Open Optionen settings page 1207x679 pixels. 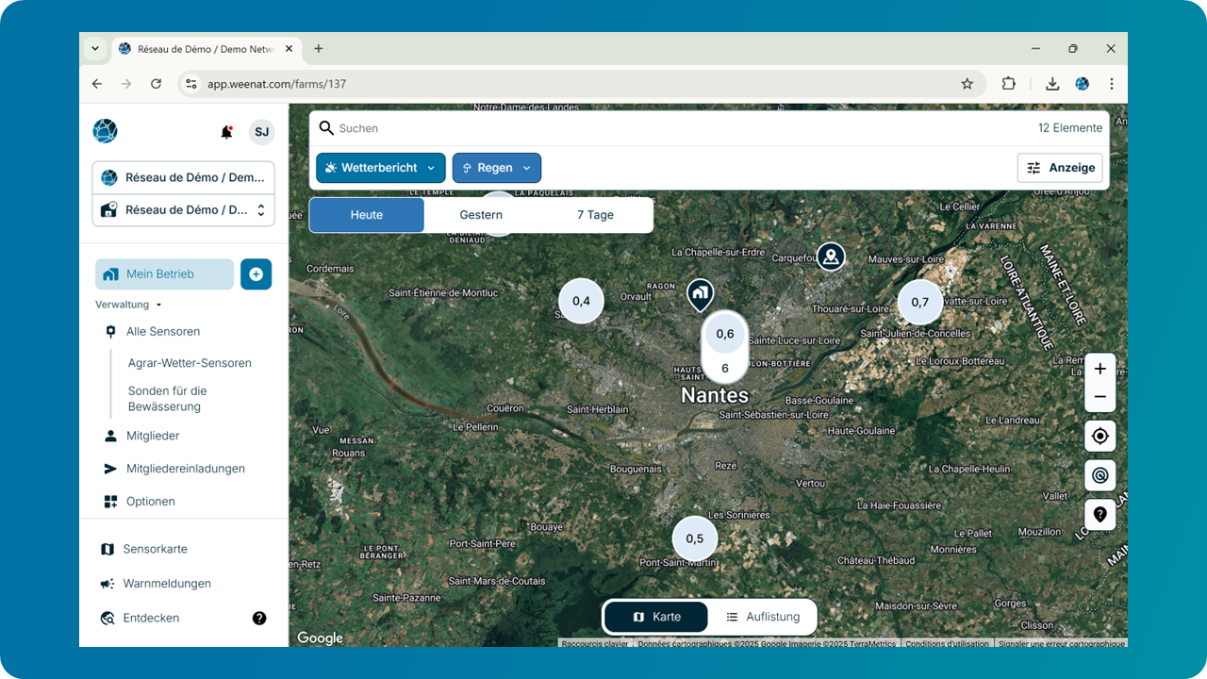(151, 502)
